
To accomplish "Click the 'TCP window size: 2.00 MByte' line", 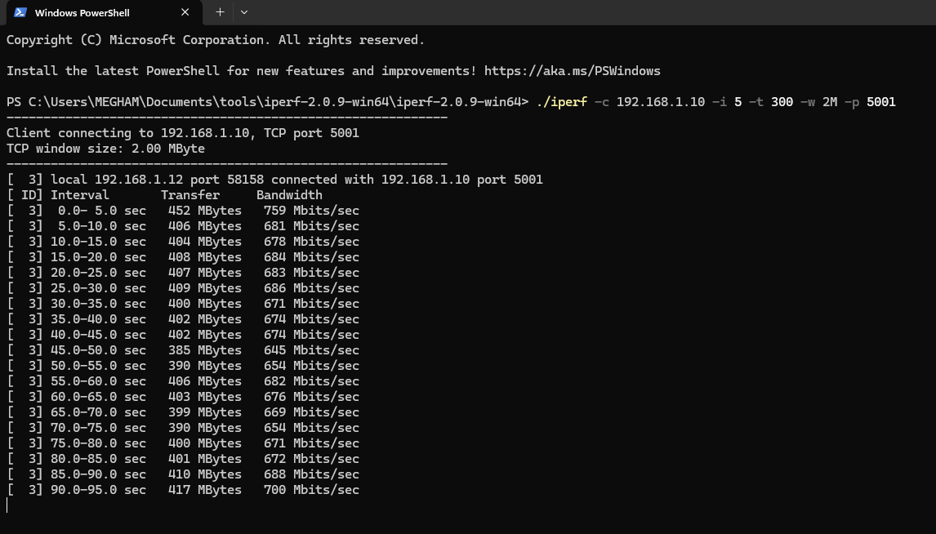I will 105,149.
